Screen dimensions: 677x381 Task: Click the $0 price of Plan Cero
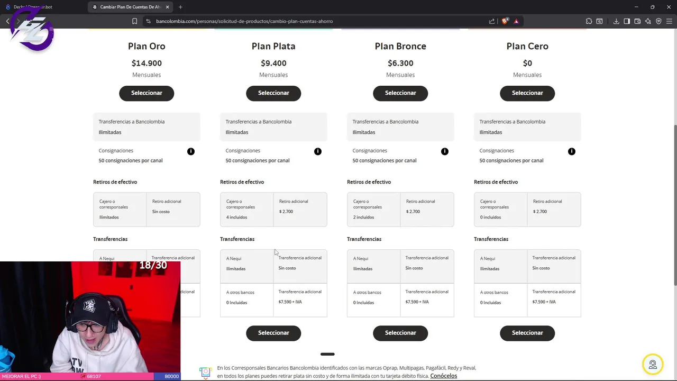(527, 63)
